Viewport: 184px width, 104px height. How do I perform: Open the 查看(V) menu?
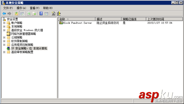tap(35, 8)
